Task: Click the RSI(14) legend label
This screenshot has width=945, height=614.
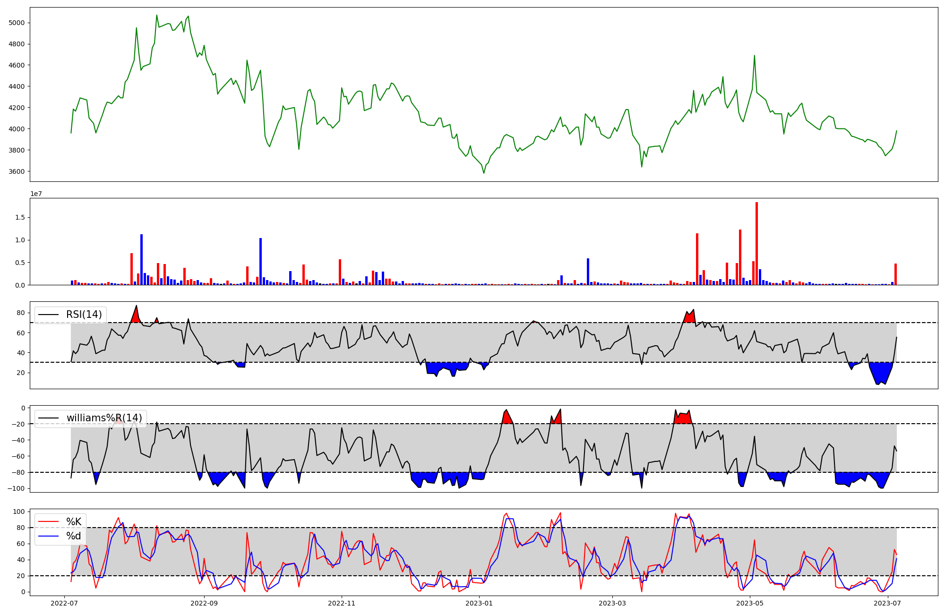Action: pyautogui.click(x=84, y=315)
